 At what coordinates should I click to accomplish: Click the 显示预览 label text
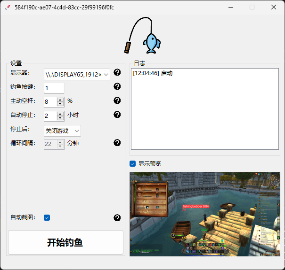pos(150,164)
